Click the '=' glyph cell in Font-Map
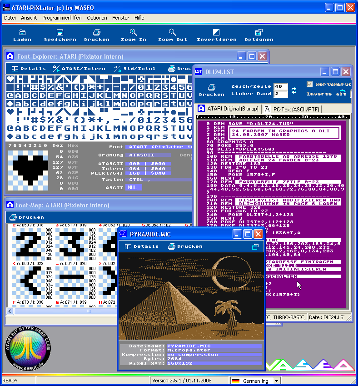 pyautogui.click(x=72, y=283)
